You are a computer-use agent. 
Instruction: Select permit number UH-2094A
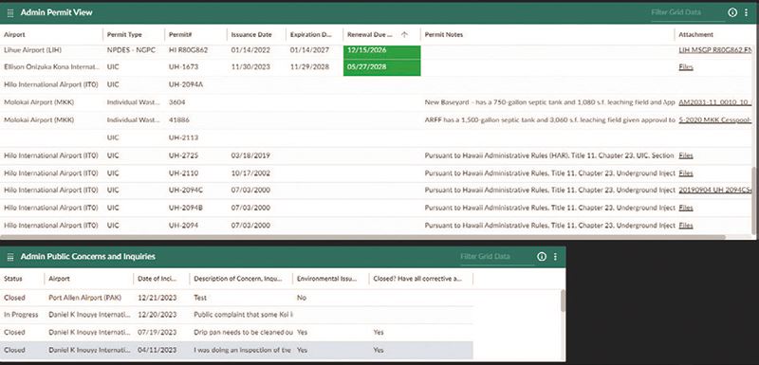(186, 84)
